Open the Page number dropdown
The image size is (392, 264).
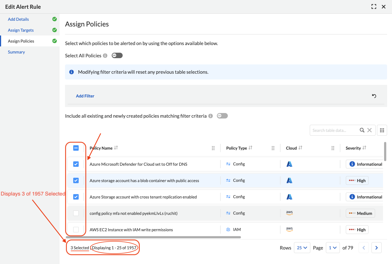[x=332, y=248]
